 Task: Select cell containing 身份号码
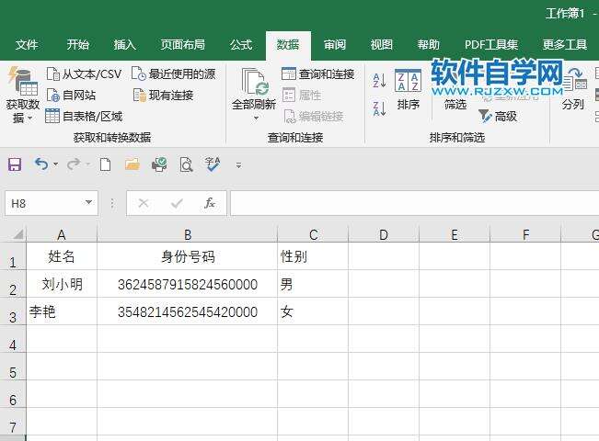tap(187, 256)
